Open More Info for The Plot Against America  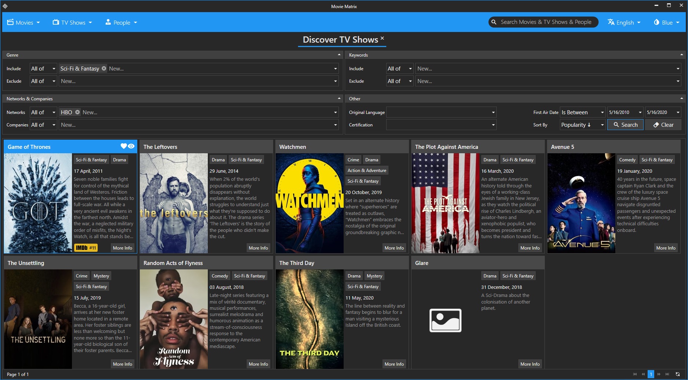pyautogui.click(x=530, y=248)
